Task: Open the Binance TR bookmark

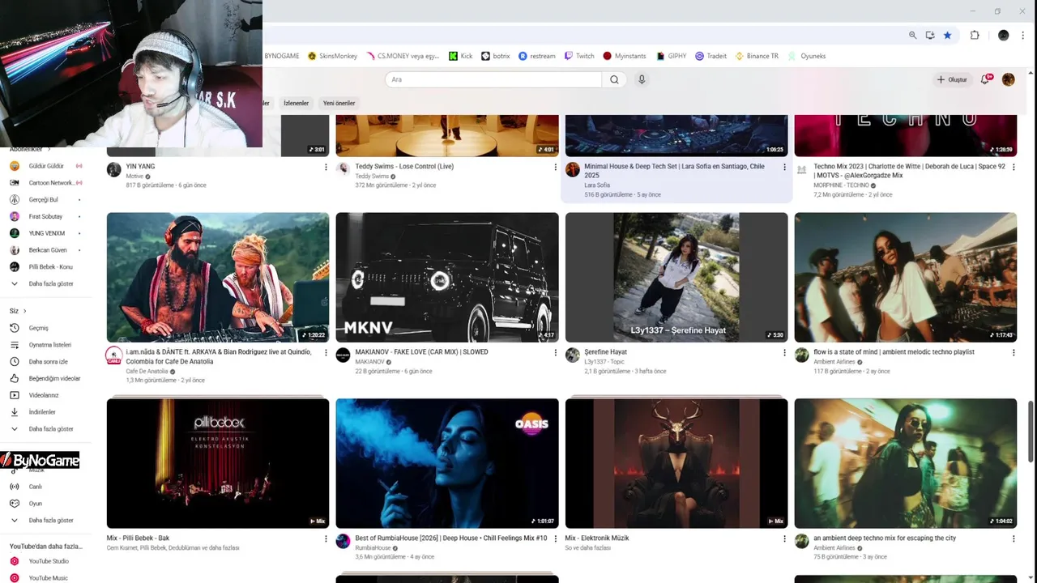Action: coord(756,56)
